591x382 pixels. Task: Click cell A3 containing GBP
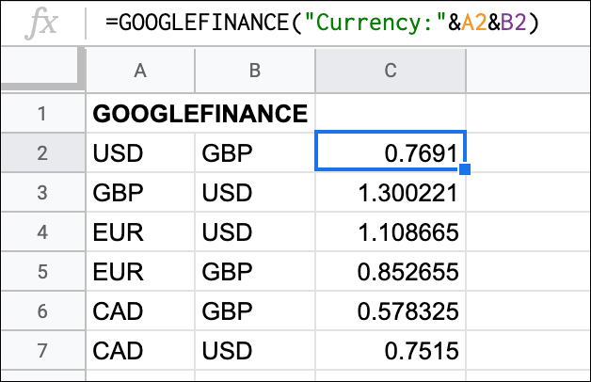click(140, 192)
